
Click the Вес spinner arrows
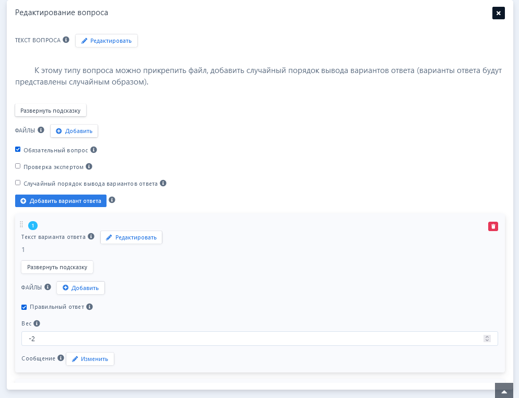point(487,339)
